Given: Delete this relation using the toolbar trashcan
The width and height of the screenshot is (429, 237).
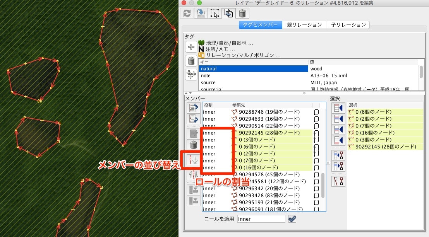Looking at the screenshot, I should coord(242,13).
